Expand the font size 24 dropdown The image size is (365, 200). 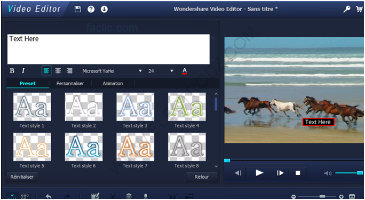(161, 71)
